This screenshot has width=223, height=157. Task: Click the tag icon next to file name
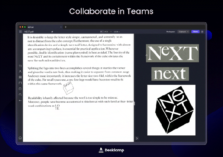[x=52, y=32]
